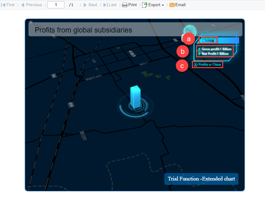The height and width of the screenshot is (200, 265).
Task: Click the Email envelope icon
Action: (x=172, y=5)
